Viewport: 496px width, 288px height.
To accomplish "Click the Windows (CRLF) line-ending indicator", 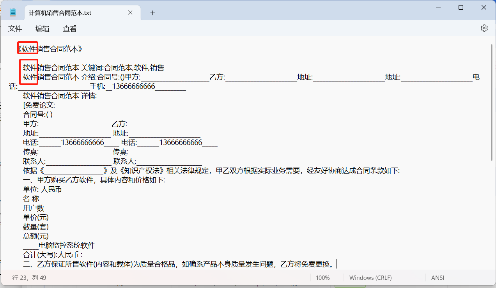I will point(370,277).
